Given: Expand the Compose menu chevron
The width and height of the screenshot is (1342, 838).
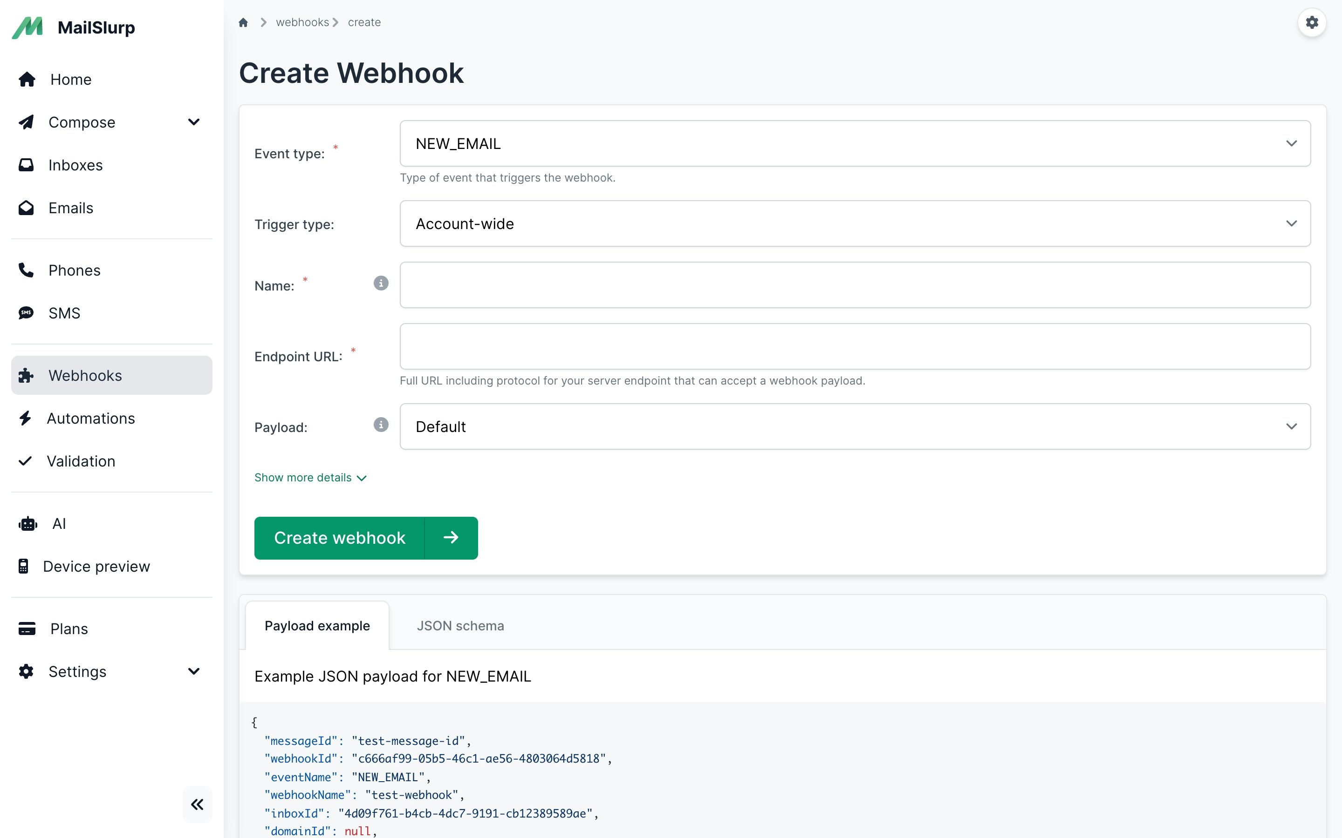Looking at the screenshot, I should pyautogui.click(x=193, y=122).
